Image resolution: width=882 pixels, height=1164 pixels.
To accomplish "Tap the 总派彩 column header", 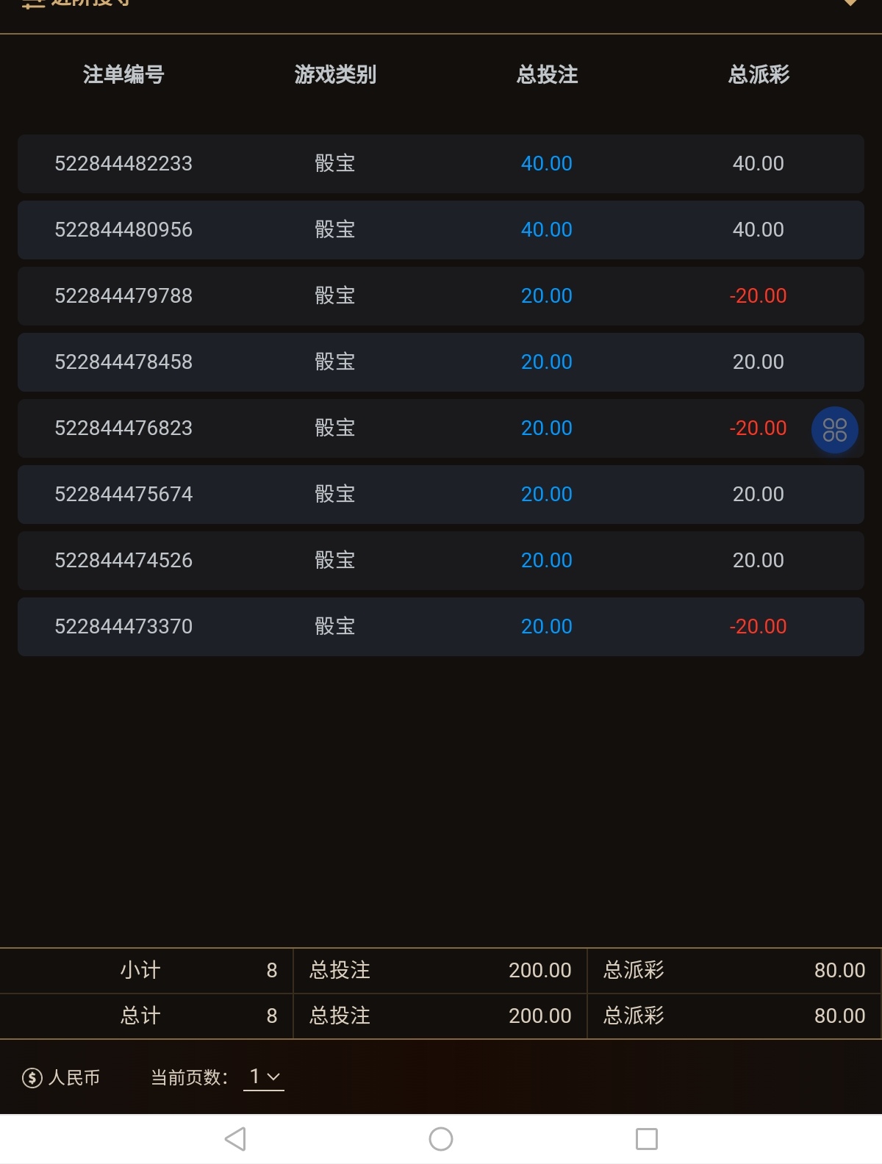I will coord(759,74).
